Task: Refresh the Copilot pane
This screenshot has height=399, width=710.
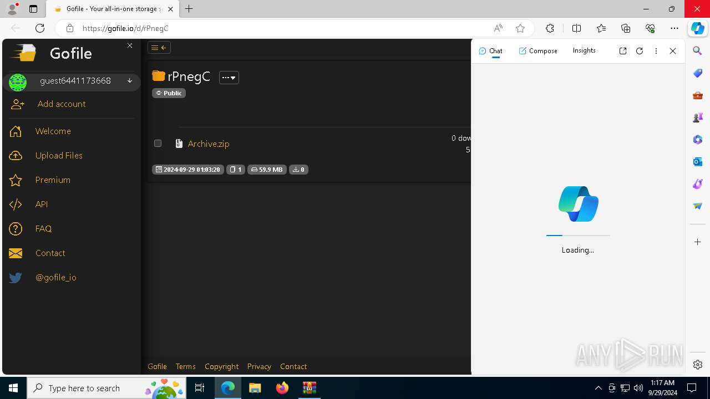Action: point(640,51)
